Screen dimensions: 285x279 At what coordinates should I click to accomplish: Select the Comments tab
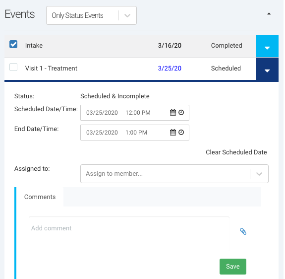[x=40, y=197]
